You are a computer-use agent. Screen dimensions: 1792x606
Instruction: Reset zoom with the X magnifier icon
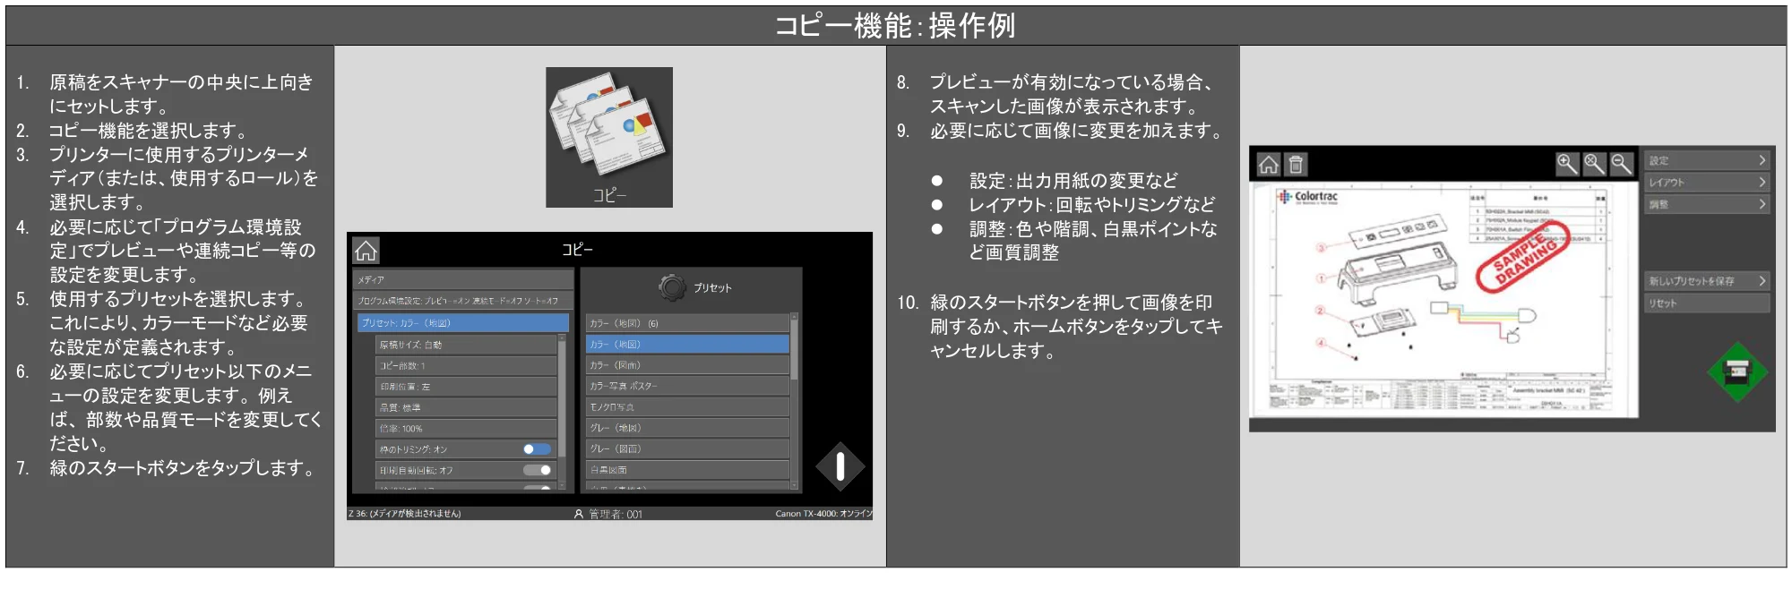pos(1594,164)
